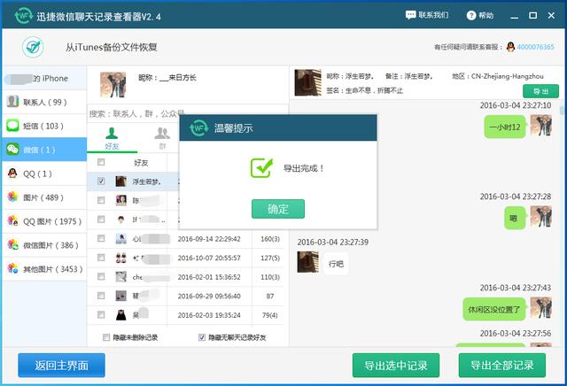Screen dimensions: 567x386
Task: Minimize the application window
Action: [514, 16]
